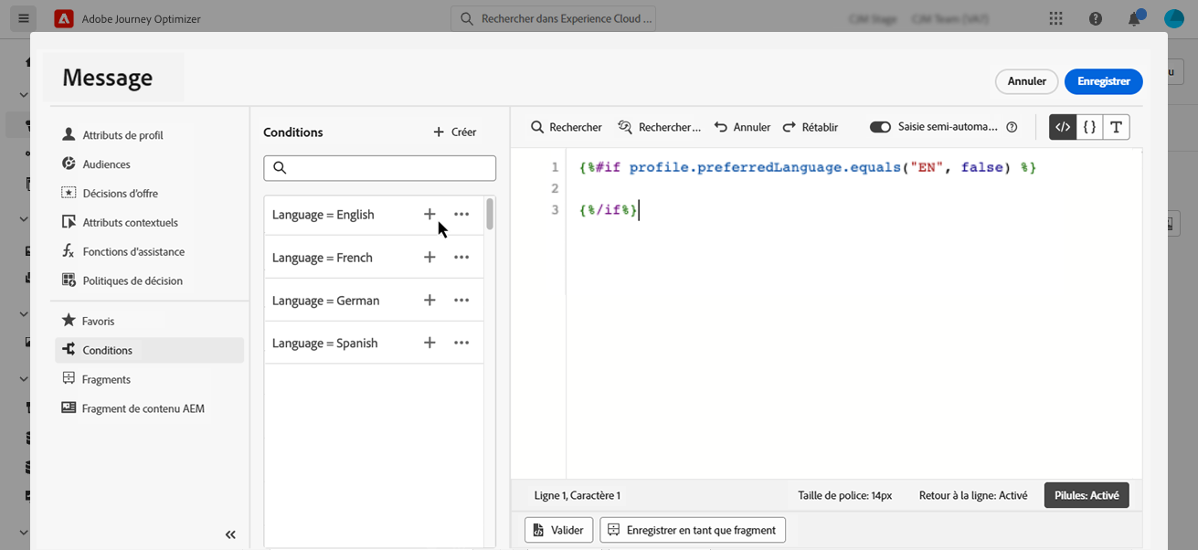The image size is (1198, 550).
Task: Select the text mode T icon
Action: [x=1116, y=128]
